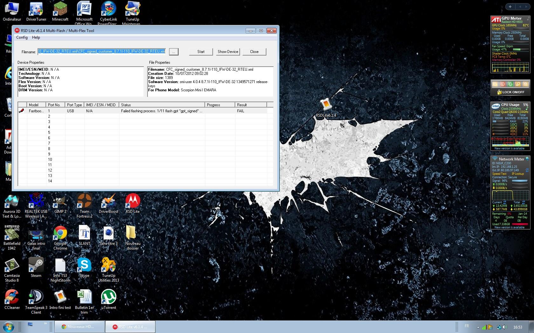Click the Status column header
The width and height of the screenshot is (534, 333).
(x=162, y=105)
